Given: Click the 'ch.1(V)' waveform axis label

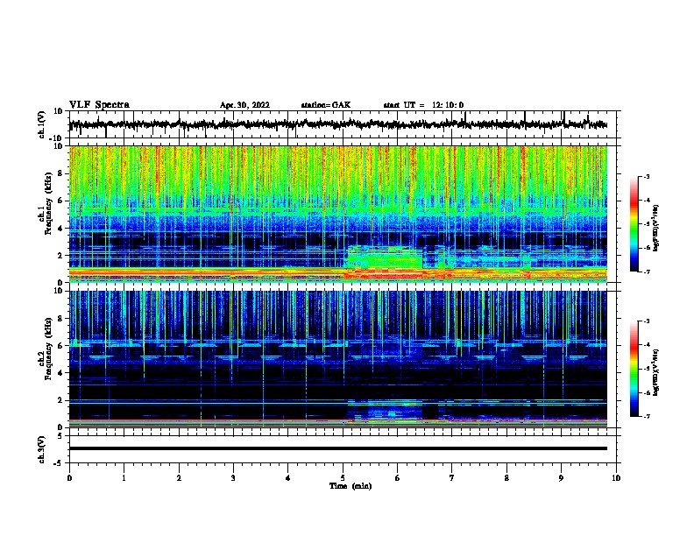Looking at the screenshot, I should tap(42, 124).
